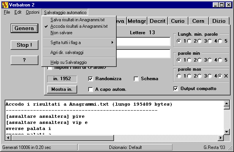
Task: Switch to the Curio tab
Action: pyautogui.click(x=178, y=21)
